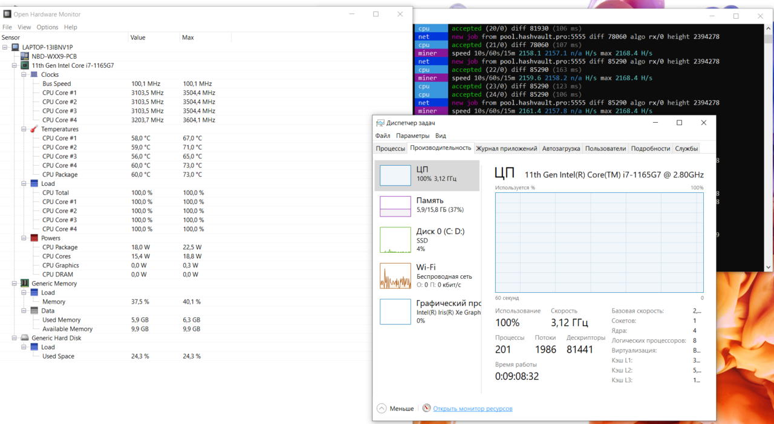Switch to the Пользователи tab
Screen dimensions: 774x424
(605, 148)
